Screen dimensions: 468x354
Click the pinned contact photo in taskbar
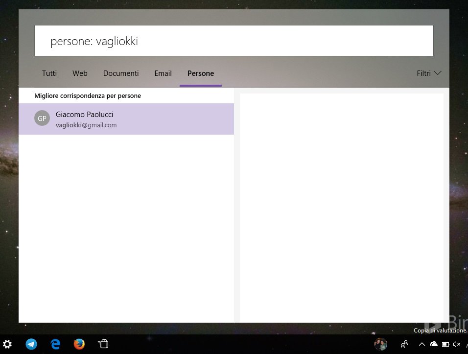click(x=380, y=344)
